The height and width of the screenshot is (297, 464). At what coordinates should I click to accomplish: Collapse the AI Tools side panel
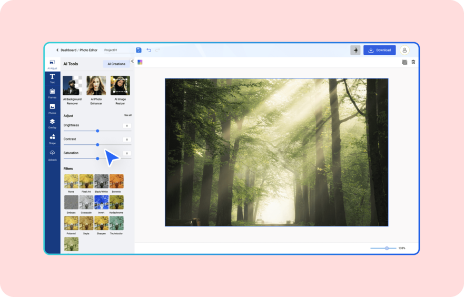coord(132,61)
